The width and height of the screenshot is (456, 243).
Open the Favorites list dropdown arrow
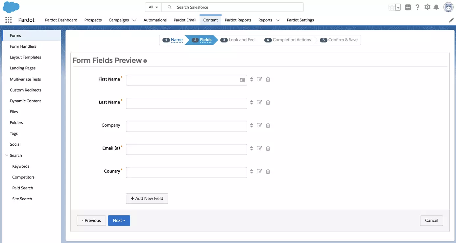click(x=398, y=7)
